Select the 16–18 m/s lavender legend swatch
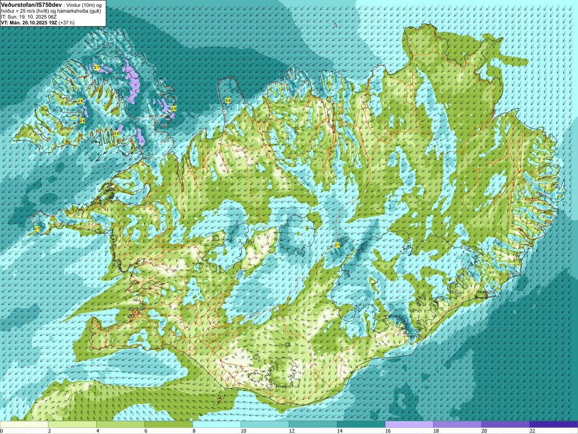Screen dimensions: 578x434 coord(409,425)
